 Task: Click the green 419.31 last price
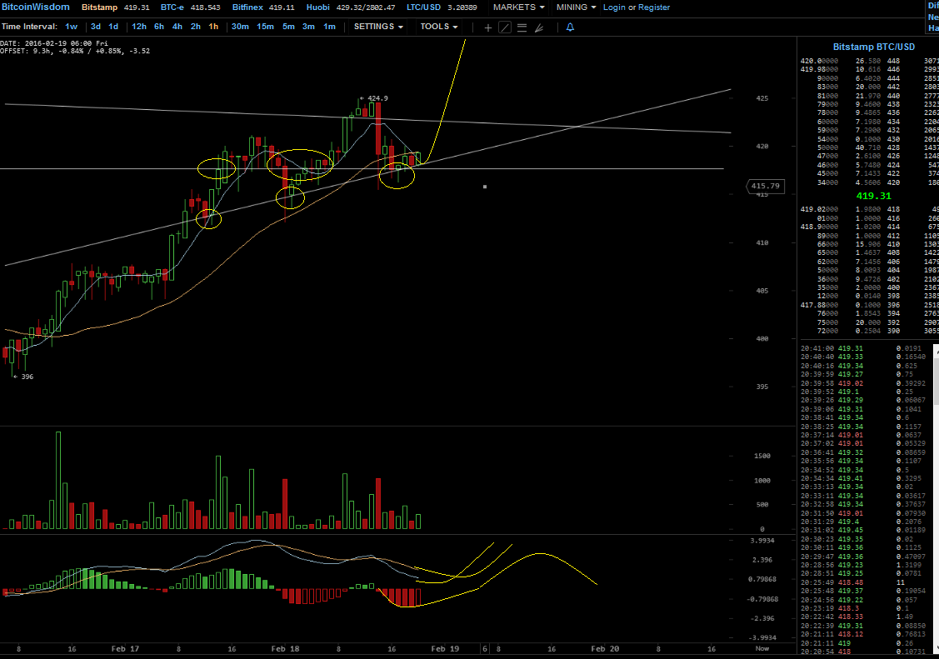[874, 196]
